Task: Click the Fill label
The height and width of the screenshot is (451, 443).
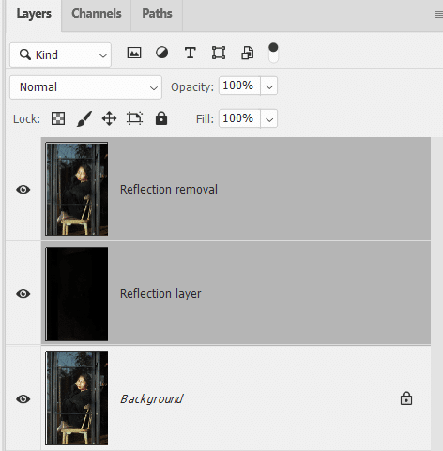Action: point(205,119)
